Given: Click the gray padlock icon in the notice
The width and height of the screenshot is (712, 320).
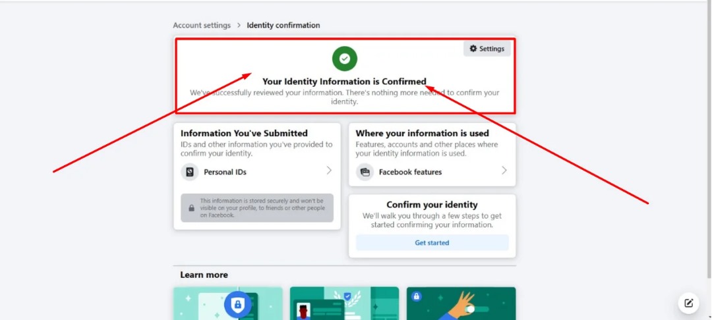Looking at the screenshot, I should pyautogui.click(x=192, y=208).
